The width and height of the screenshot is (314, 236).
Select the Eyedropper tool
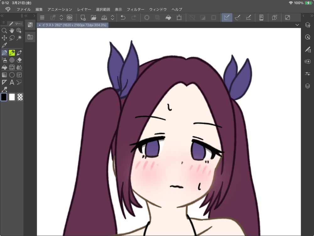4,45
